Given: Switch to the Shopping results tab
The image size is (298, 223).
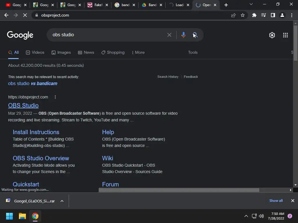Looking at the screenshot, I should [x=113, y=53].
